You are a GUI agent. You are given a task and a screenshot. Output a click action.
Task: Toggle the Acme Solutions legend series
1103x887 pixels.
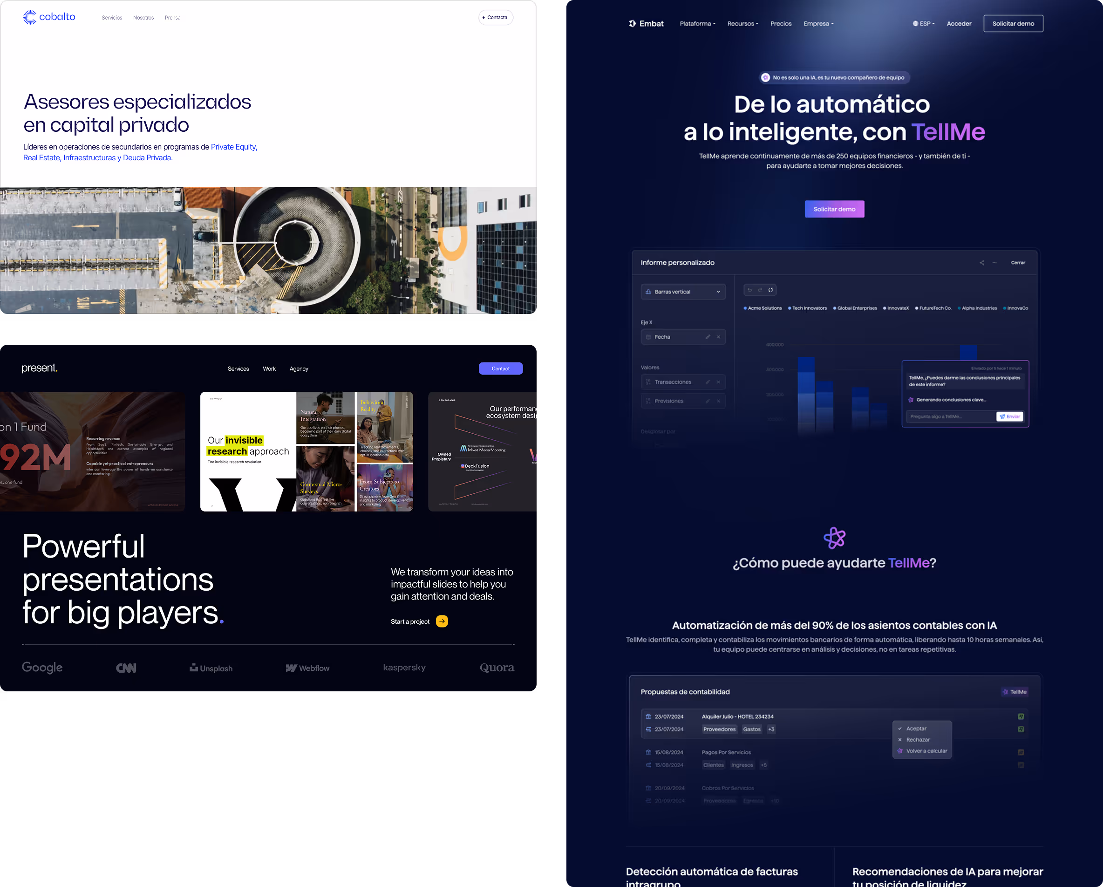pyautogui.click(x=763, y=308)
